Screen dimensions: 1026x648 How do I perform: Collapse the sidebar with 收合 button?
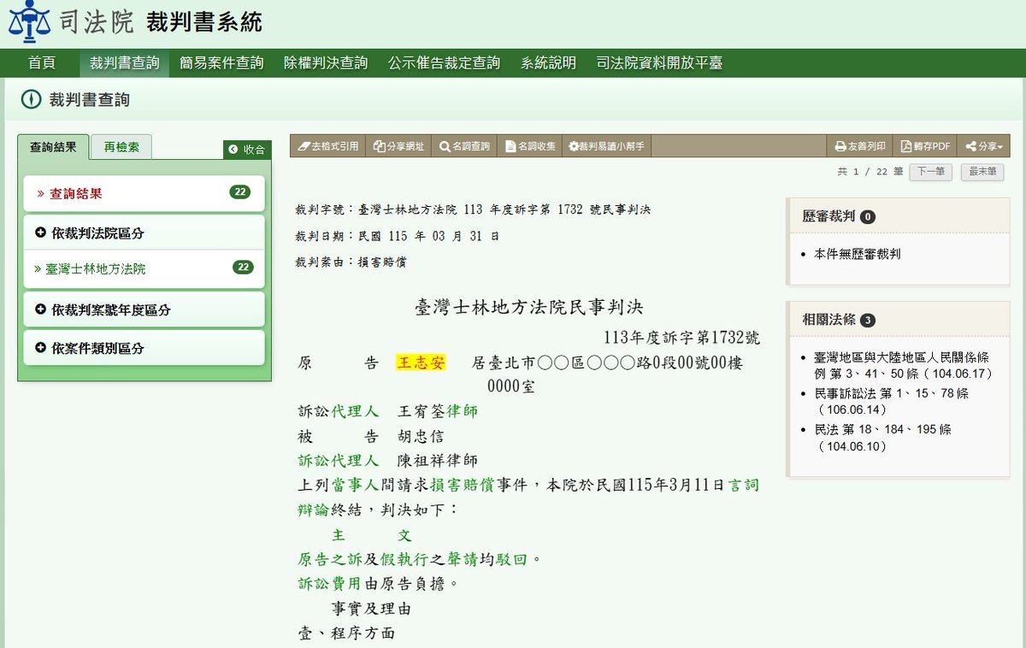coord(247,150)
